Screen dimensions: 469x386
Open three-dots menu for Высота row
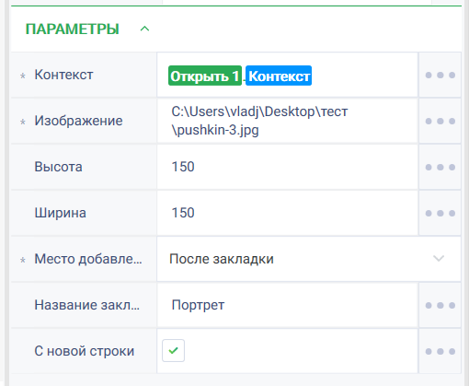(440, 167)
